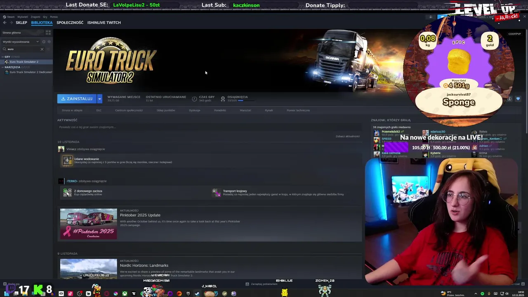Clear the library search with X
This screenshot has height=297, width=528.
[x=42, y=49]
